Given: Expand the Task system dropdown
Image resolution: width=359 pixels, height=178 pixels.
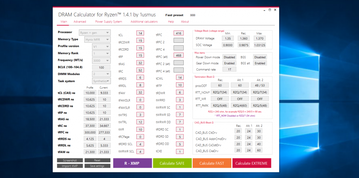Looking at the screenshot, I should (x=101, y=81).
